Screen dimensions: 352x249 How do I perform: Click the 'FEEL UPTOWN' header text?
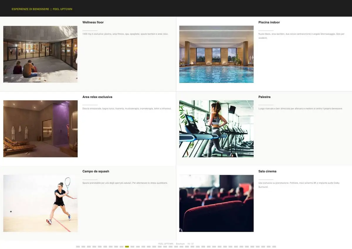[62, 9]
